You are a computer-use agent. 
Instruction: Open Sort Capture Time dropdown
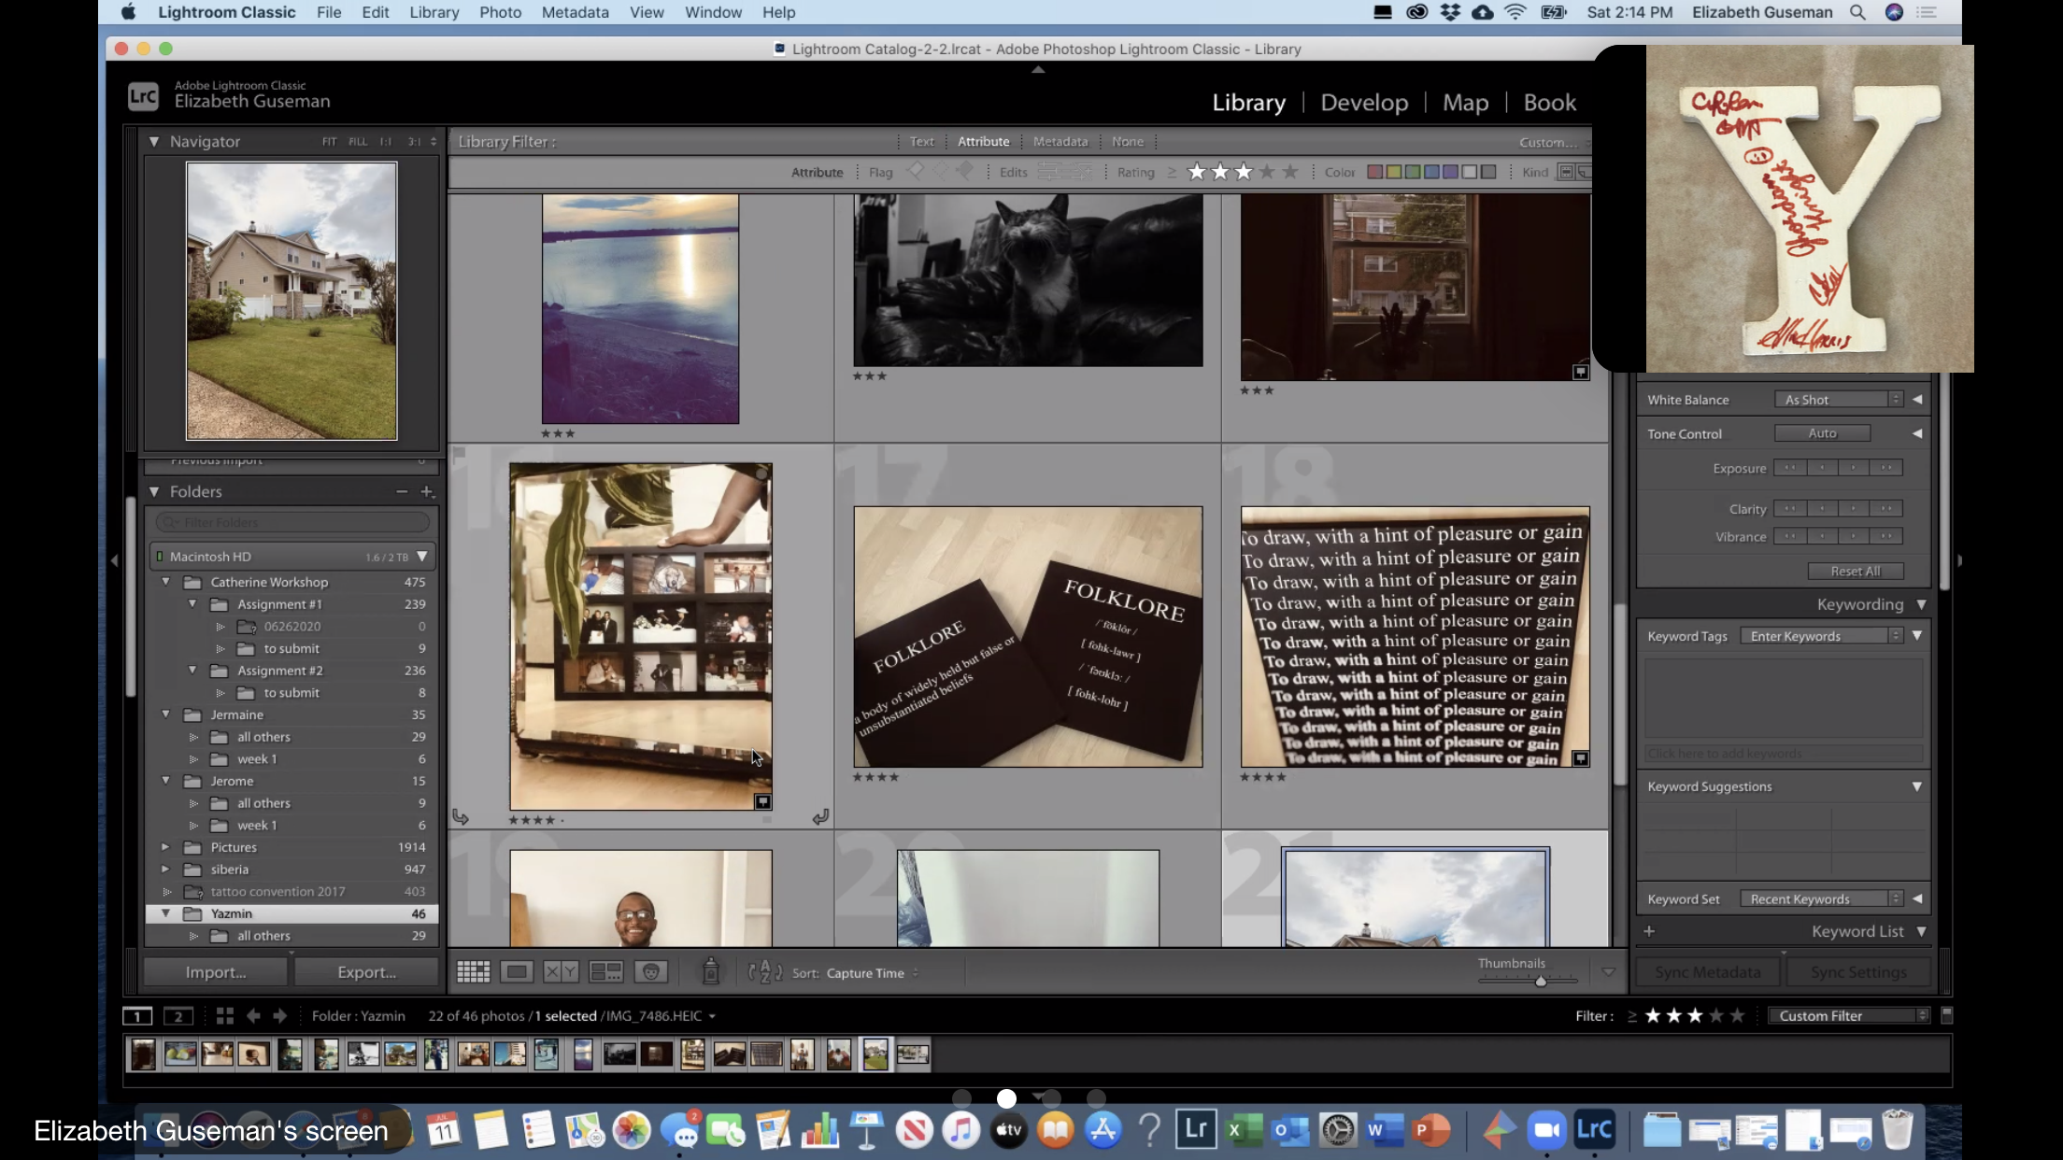tap(872, 973)
